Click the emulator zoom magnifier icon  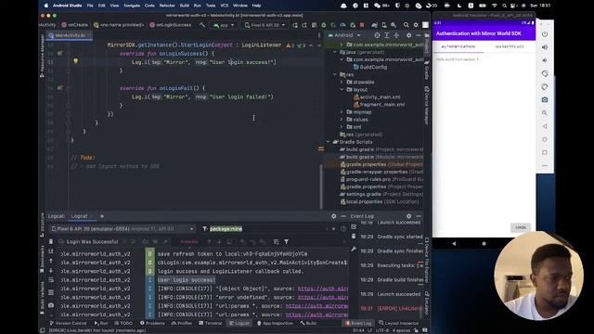(x=545, y=113)
